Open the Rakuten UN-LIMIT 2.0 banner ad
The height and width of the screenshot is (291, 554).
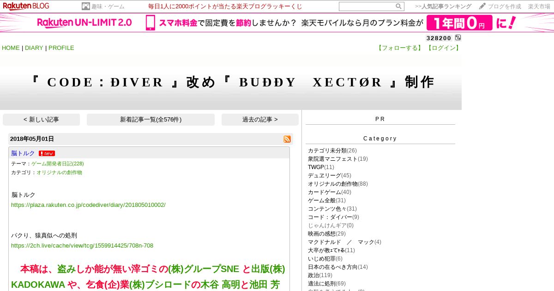277,23
